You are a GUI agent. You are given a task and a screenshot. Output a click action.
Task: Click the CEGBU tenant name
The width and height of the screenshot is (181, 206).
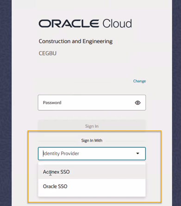[x=48, y=53]
